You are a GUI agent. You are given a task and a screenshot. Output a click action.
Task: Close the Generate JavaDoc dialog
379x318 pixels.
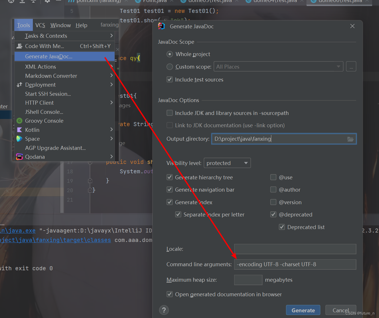pos(352,26)
